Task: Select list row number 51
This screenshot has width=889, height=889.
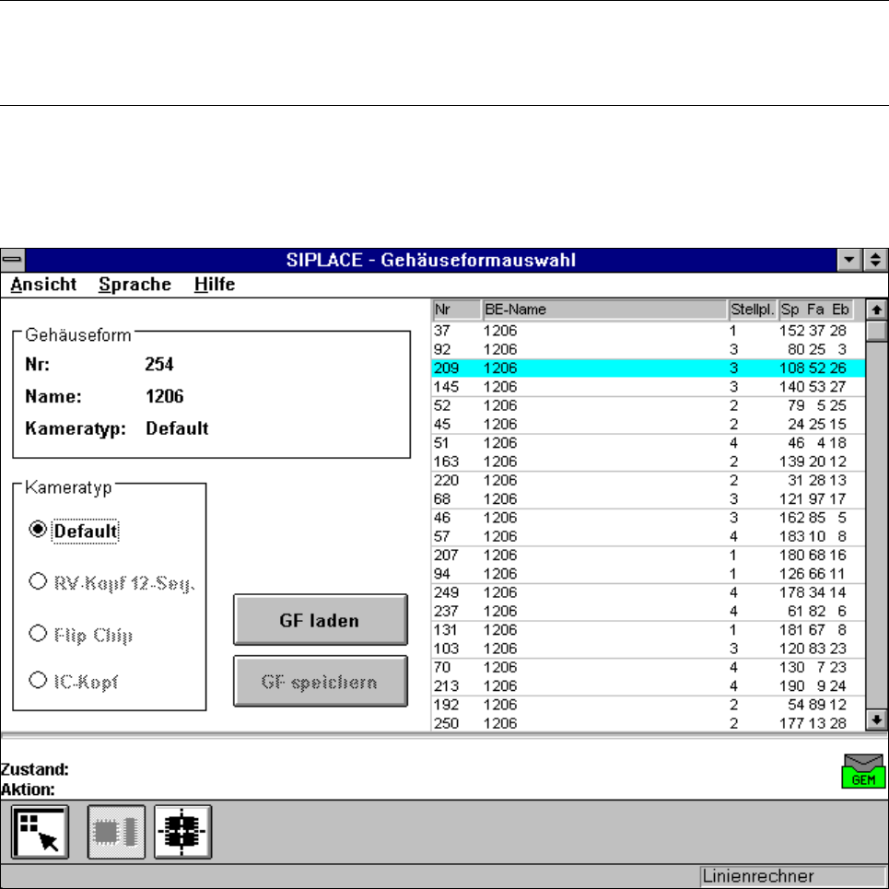Action: coord(648,443)
